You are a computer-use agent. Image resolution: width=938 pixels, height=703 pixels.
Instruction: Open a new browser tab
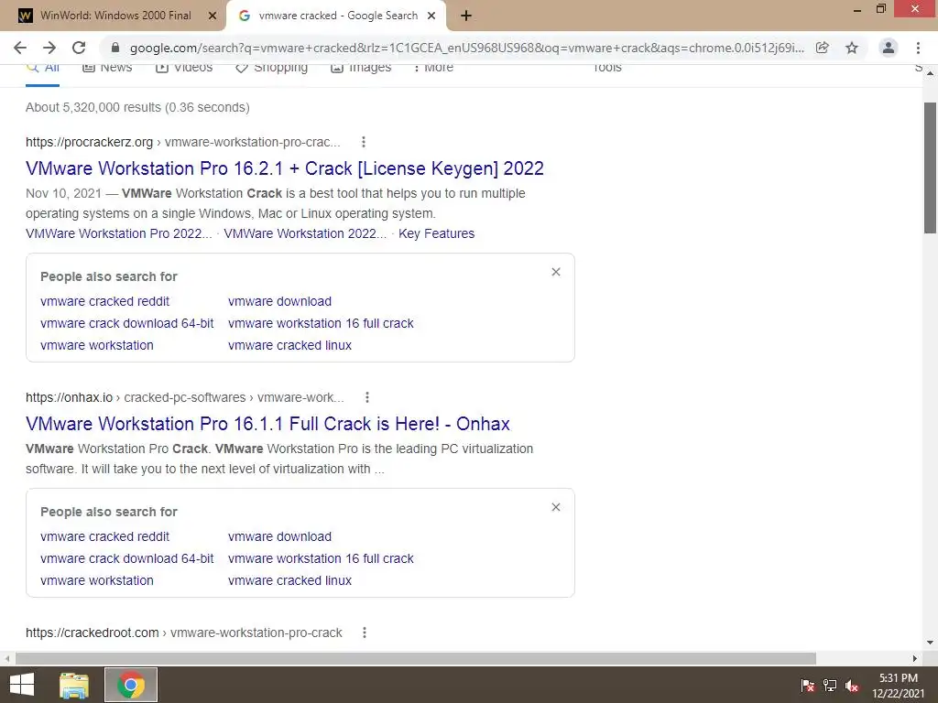tap(466, 16)
